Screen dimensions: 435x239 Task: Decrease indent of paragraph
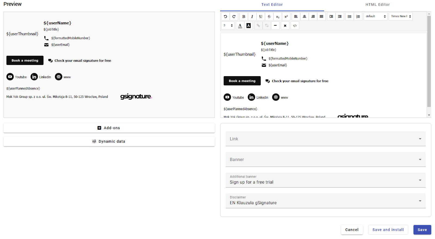340,17
